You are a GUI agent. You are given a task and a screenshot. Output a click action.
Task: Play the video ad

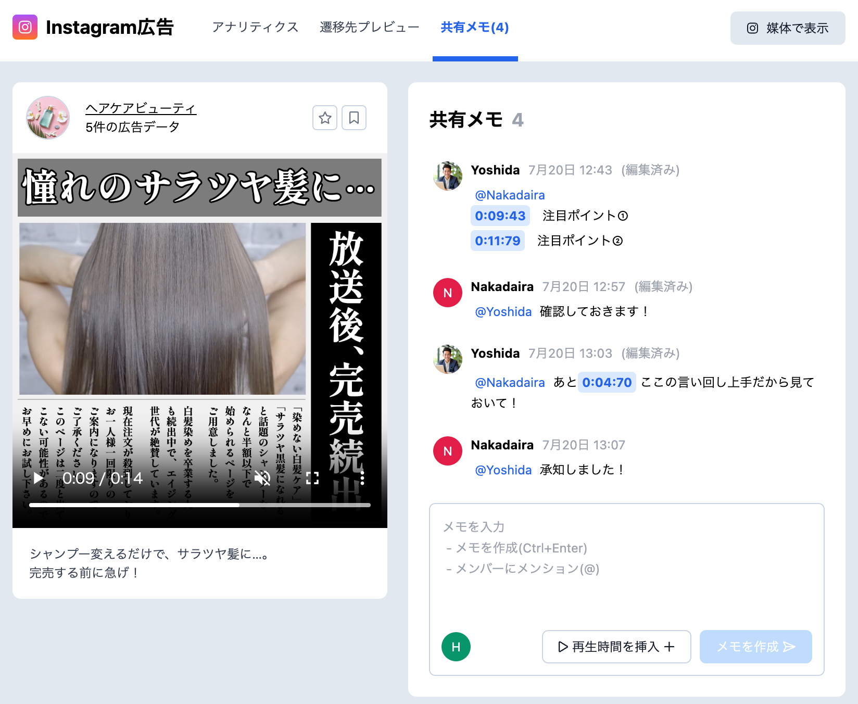pyautogui.click(x=39, y=478)
